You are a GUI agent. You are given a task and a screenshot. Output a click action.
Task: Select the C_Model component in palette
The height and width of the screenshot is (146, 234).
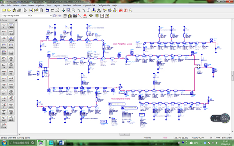coord(11,39)
